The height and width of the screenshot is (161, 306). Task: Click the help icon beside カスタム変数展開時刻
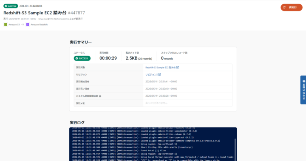(x=100, y=96)
